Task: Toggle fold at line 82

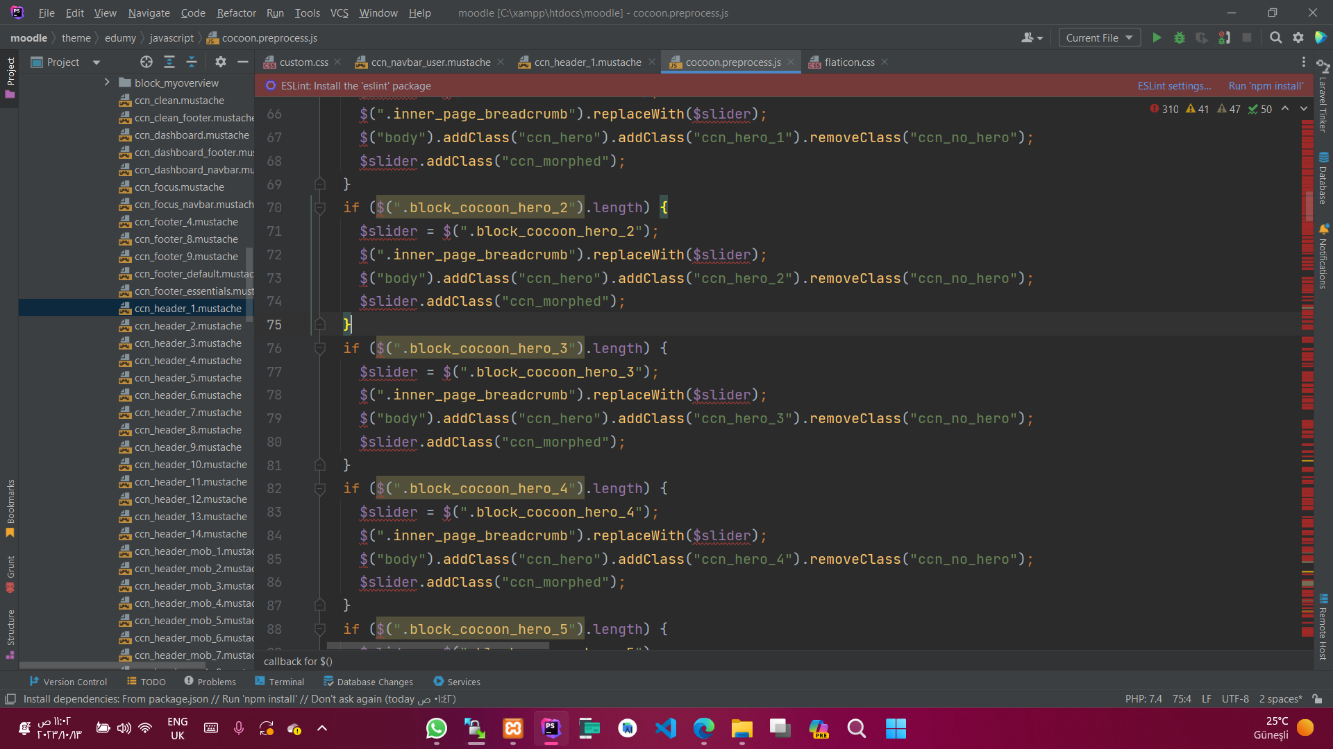Action: pyautogui.click(x=320, y=489)
